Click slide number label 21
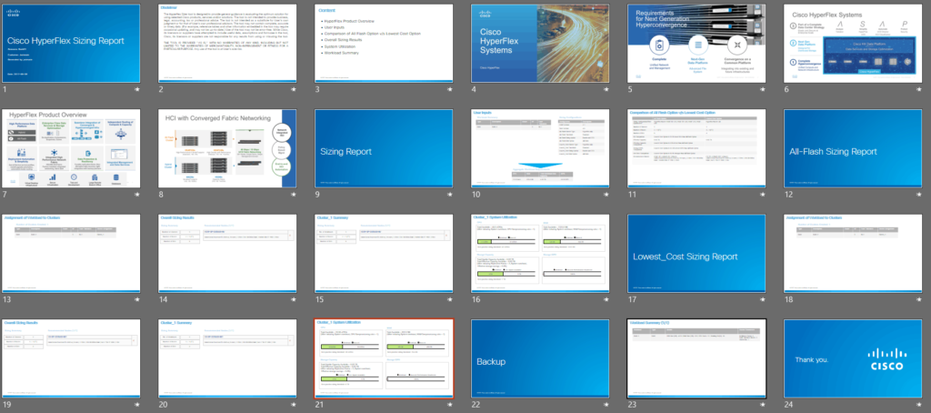This screenshot has width=931, height=413. point(319,405)
